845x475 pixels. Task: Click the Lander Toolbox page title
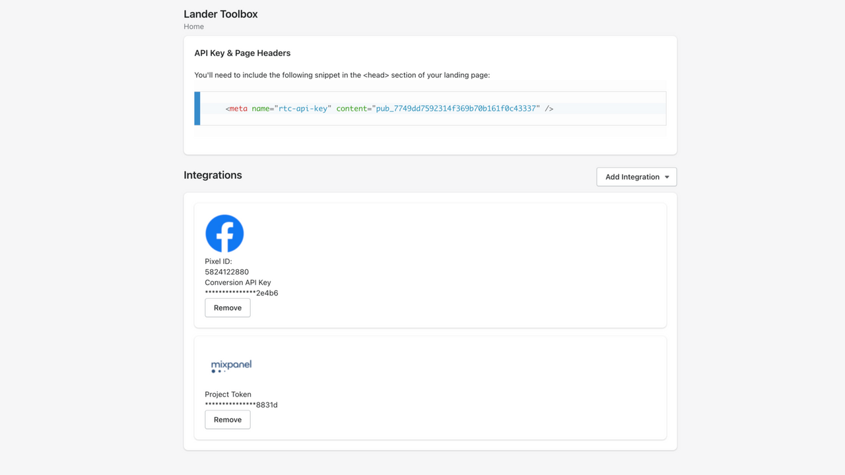[x=220, y=14]
